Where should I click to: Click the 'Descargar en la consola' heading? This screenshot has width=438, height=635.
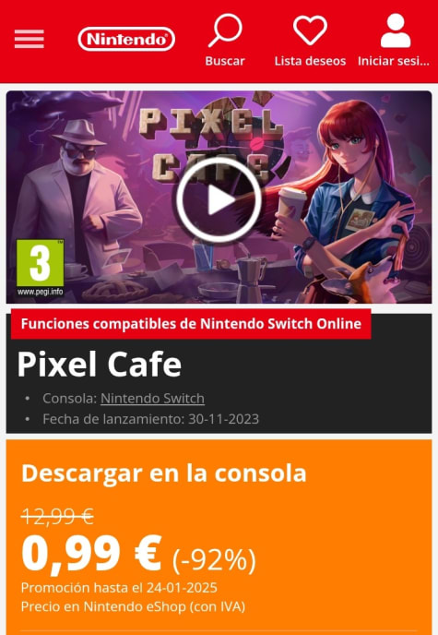164,473
